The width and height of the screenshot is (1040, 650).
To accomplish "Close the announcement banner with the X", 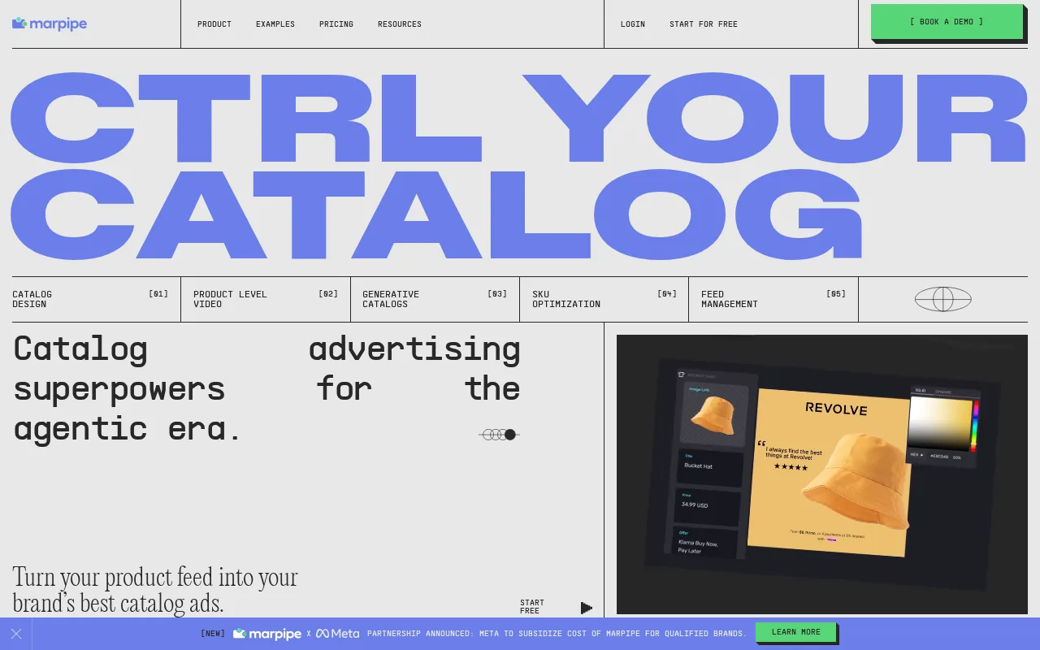I will pyautogui.click(x=16, y=634).
